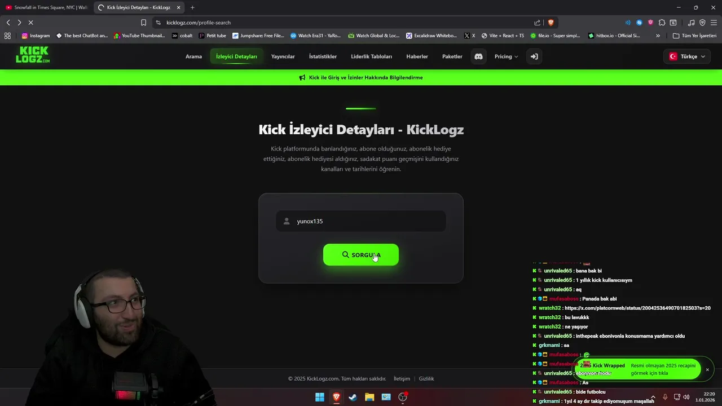
Task: Open the file.io bookmark
Action: (x=556, y=36)
